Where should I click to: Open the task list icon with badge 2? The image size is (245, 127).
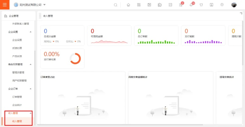[x=181, y=5]
